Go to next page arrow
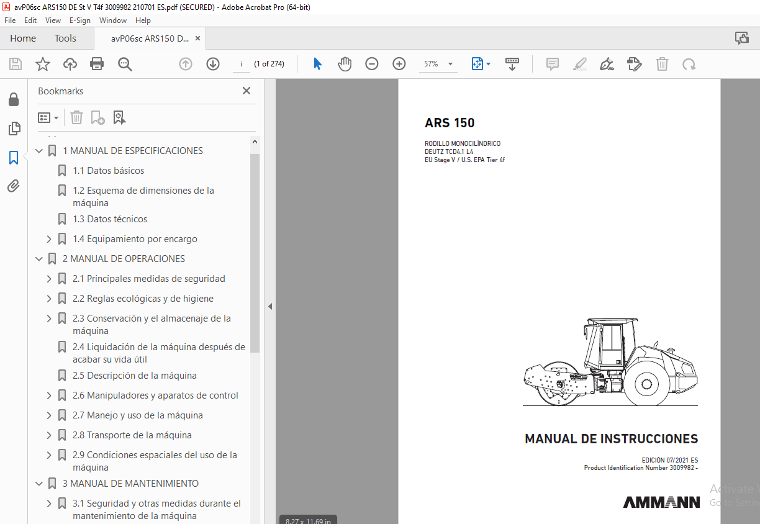This screenshot has height=524, width=760. (213, 64)
